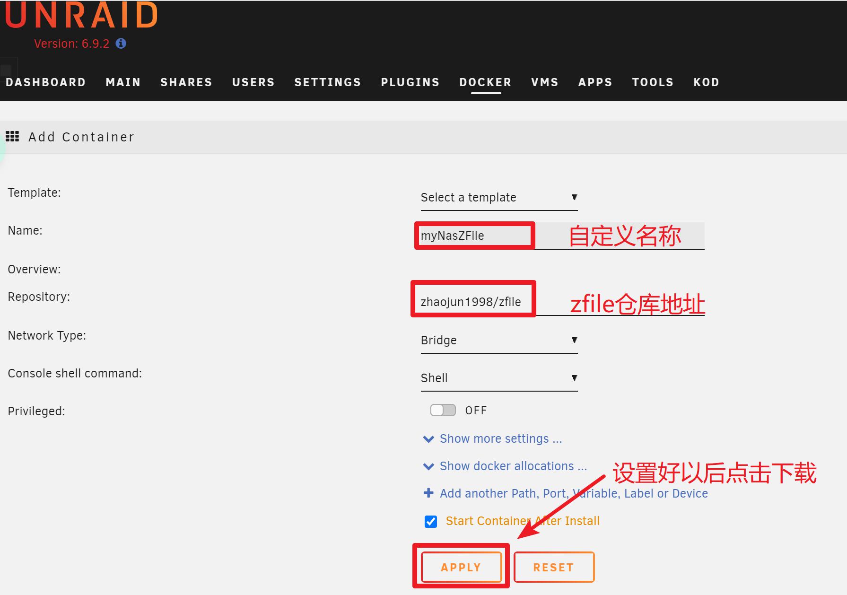Click the Start Container After Install label
This screenshot has height=595, width=847.
tap(523, 521)
